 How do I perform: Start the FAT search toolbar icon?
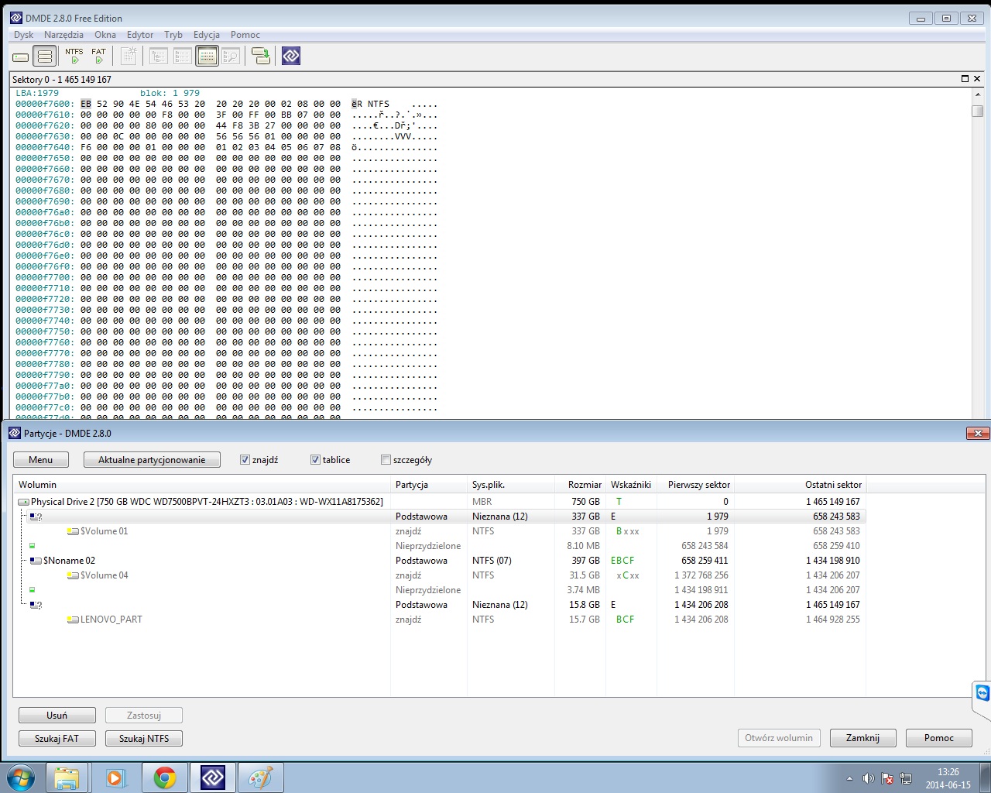pyautogui.click(x=98, y=56)
